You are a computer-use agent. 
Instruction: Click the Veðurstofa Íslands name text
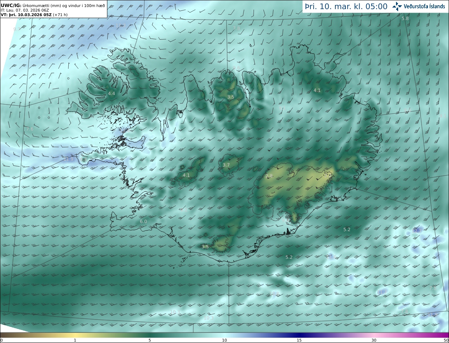424,6
